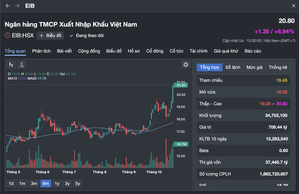Open the Báo cáo tab
The width and height of the screenshot is (299, 194).
pyautogui.click(x=253, y=51)
